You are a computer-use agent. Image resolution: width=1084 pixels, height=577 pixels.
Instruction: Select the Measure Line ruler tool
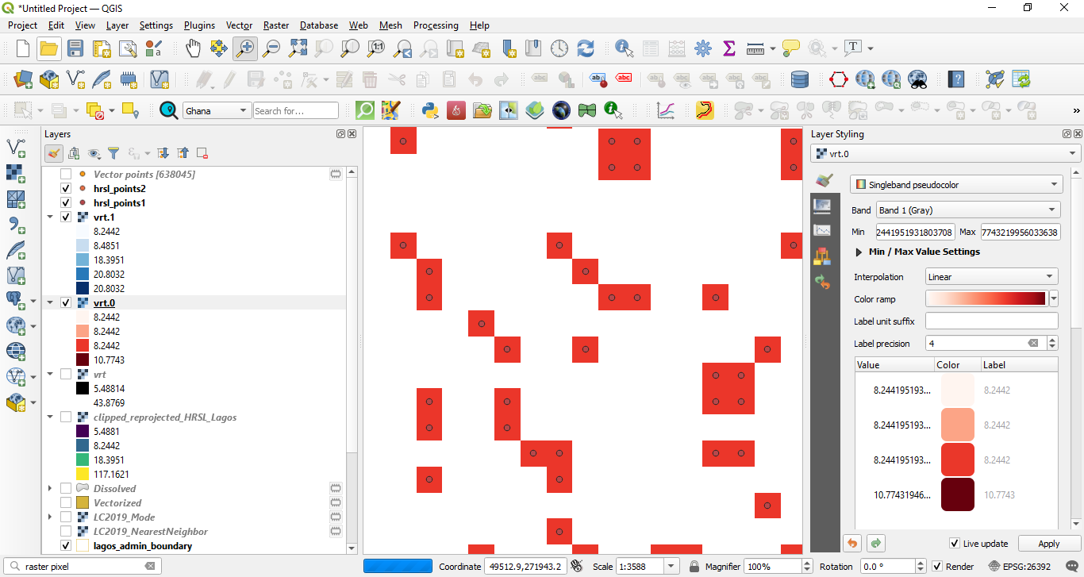point(755,48)
